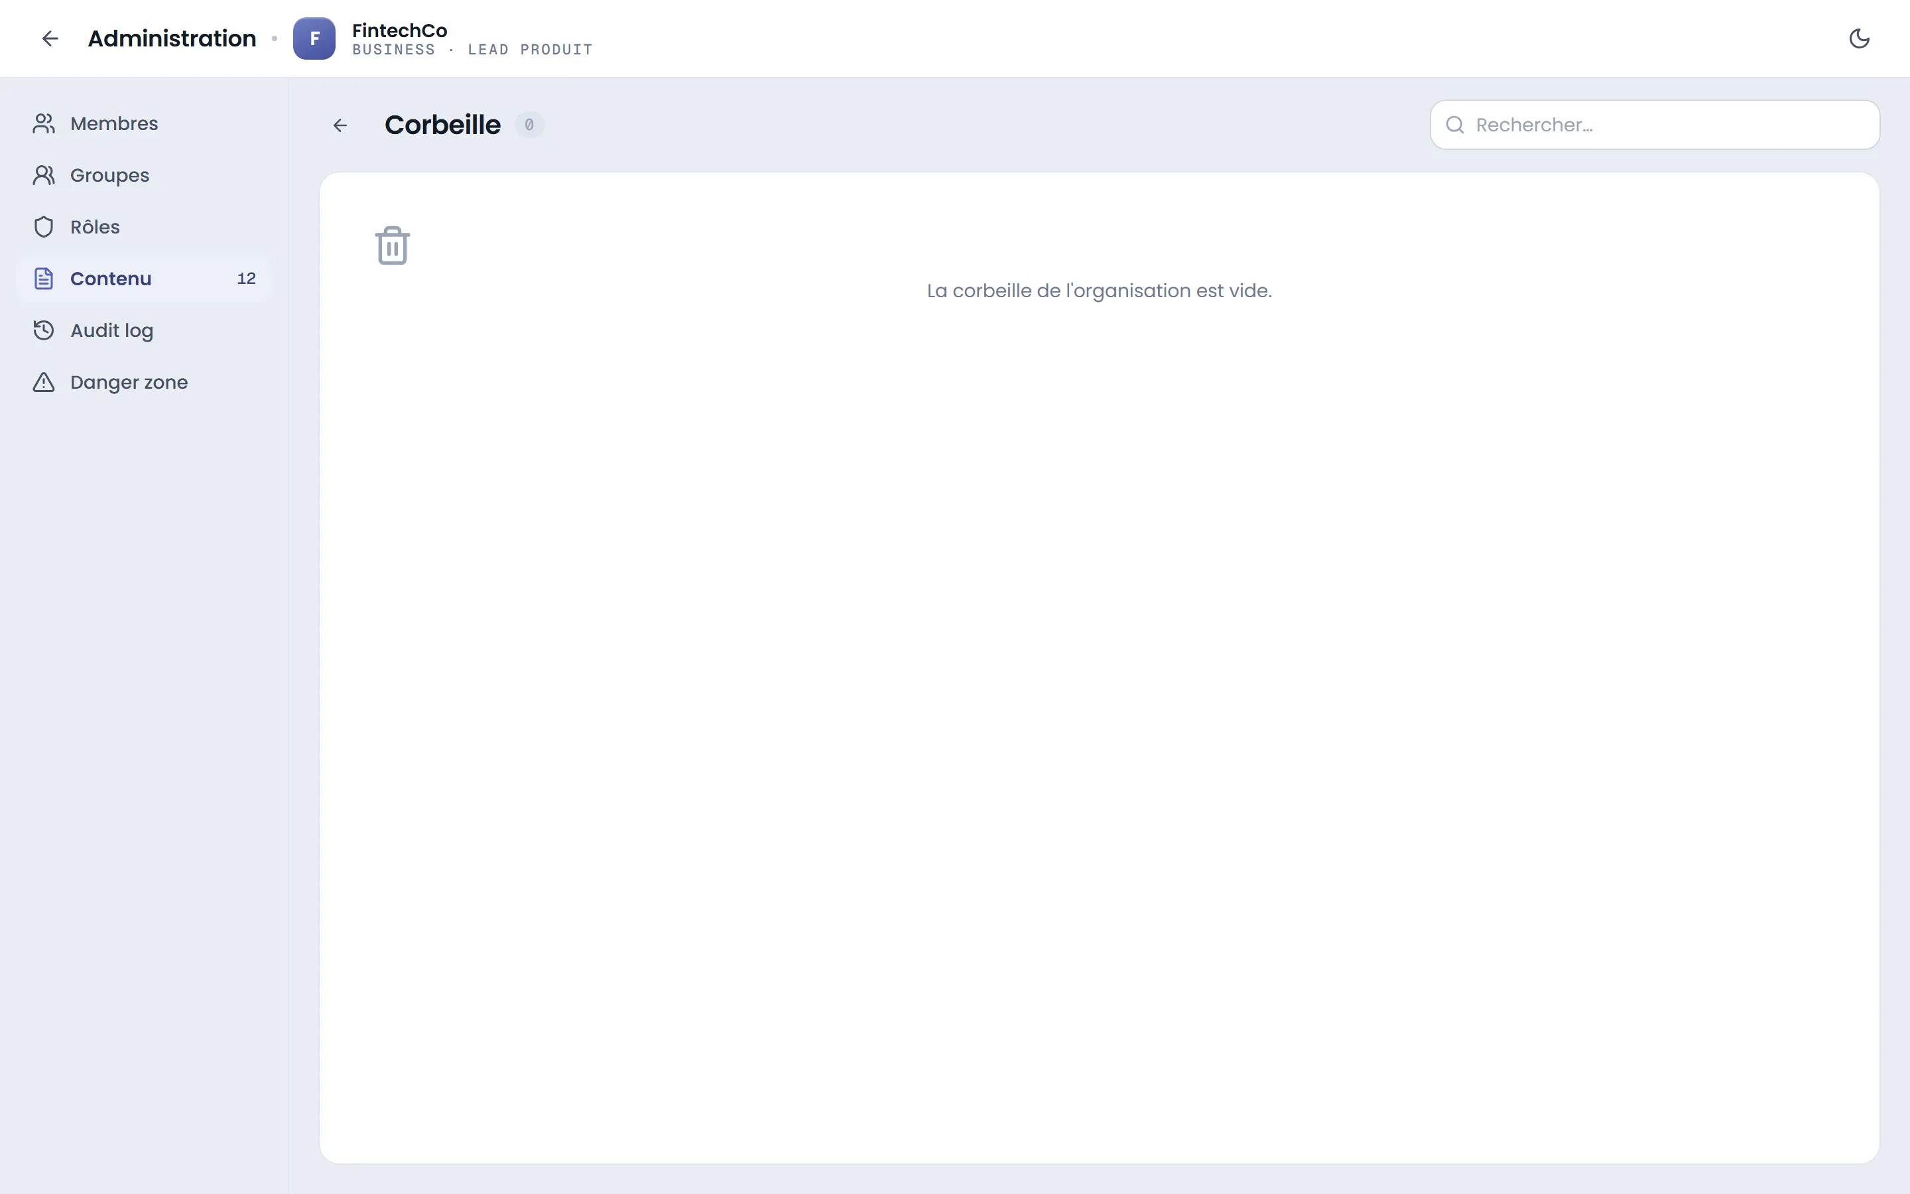1910x1194 pixels.
Task: Select the Contenu sidebar item
Action: coord(145,279)
